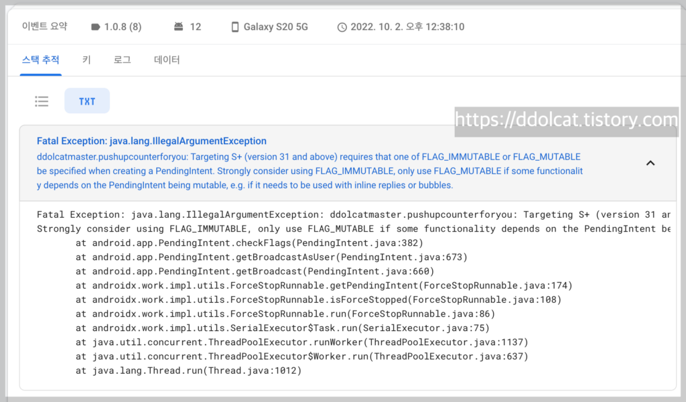The height and width of the screenshot is (402, 686).
Task: Click the Fatal Exception IllegalArgumentException heading
Action: tap(151, 141)
